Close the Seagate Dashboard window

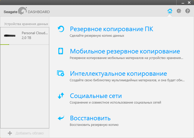[x=189, y=3]
